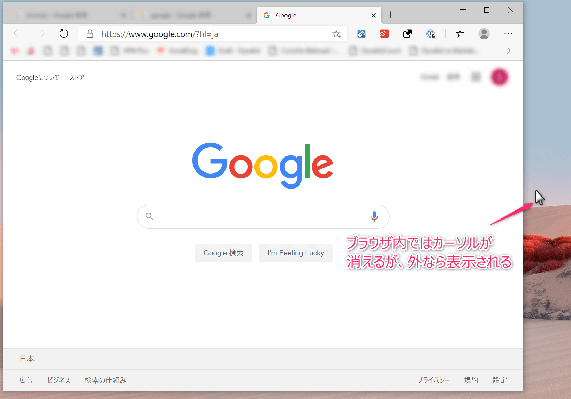Open a new tab with the plus button

point(390,15)
